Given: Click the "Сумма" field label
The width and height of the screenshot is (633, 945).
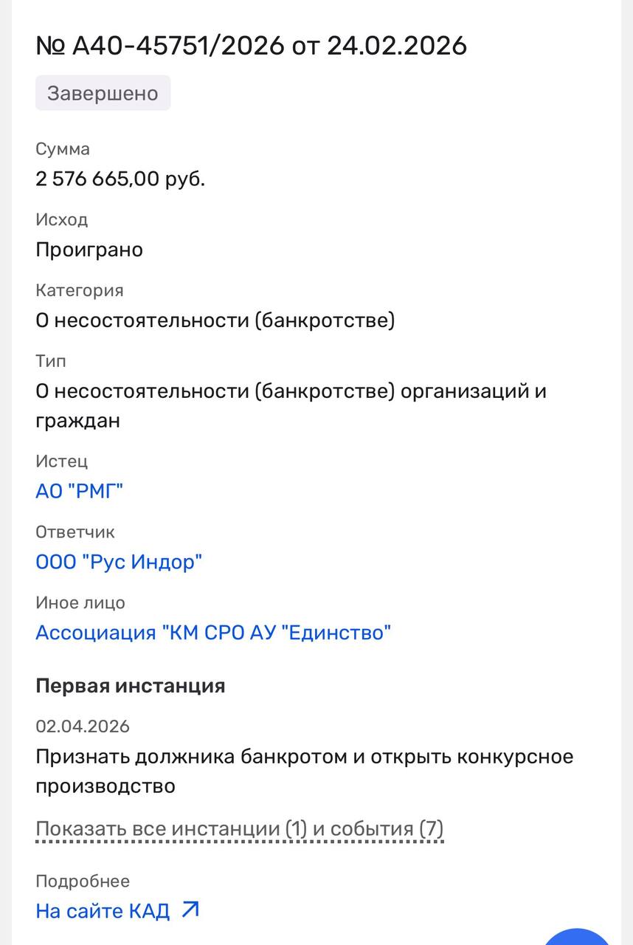Looking at the screenshot, I should point(63,149).
